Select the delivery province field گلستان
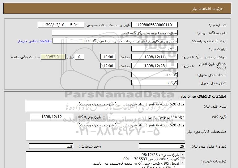The image size is (238, 168). click(154, 75)
